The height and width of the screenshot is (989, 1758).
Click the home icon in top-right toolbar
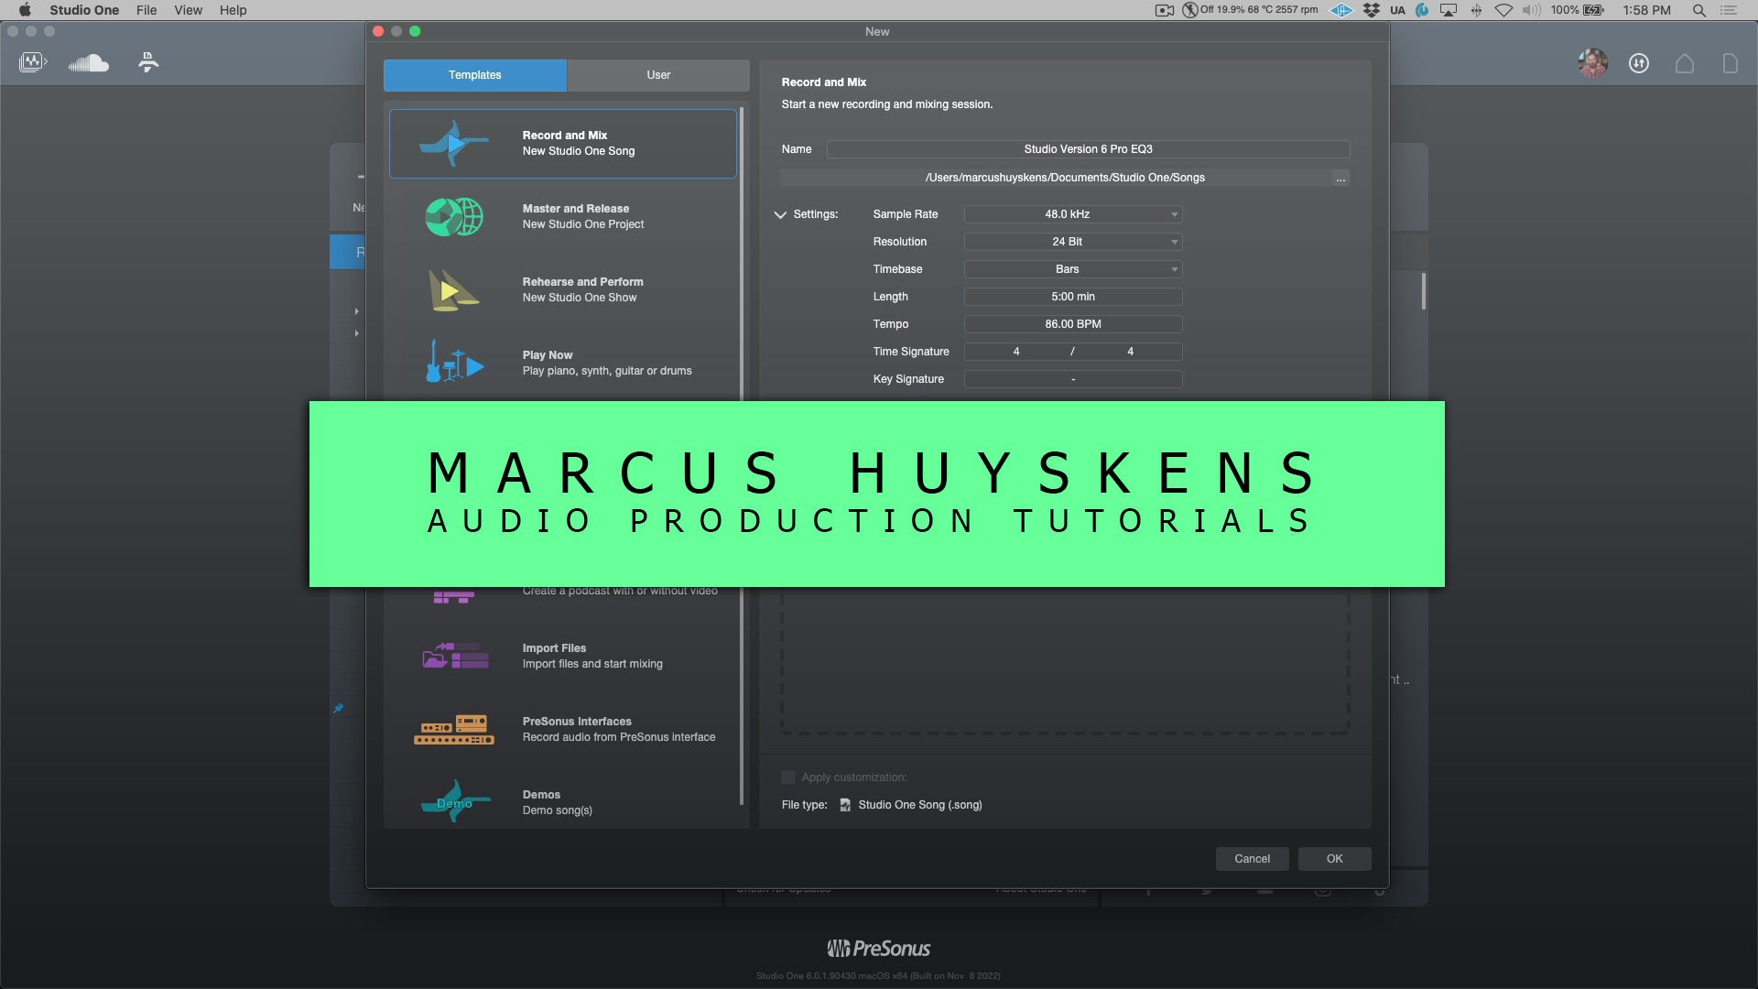(1685, 63)
